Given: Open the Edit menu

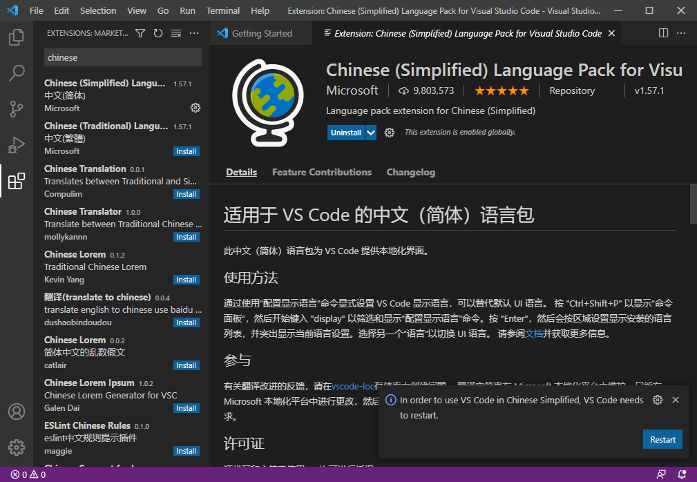Looking at the screenshot, I should pyautogui.click(x=61, y=10).
